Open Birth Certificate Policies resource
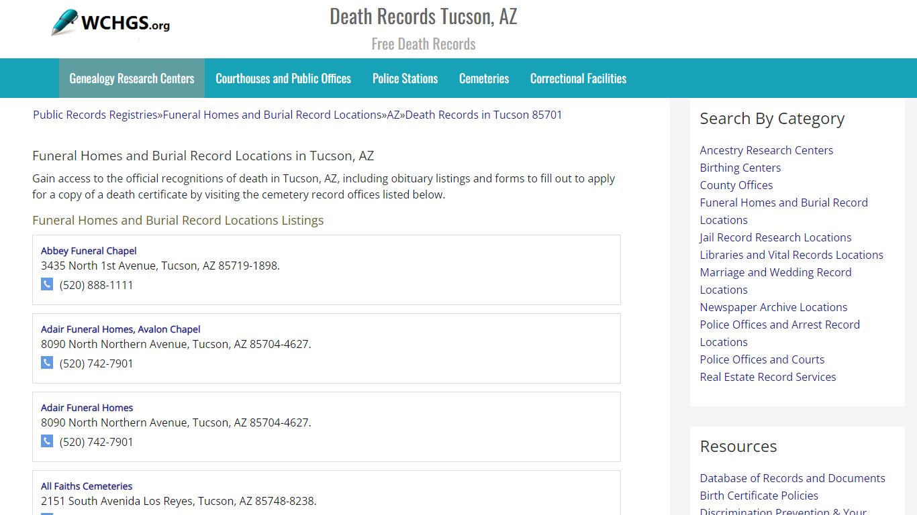The height and width of the screenshot is (515, 917). [x=759, y=496]
